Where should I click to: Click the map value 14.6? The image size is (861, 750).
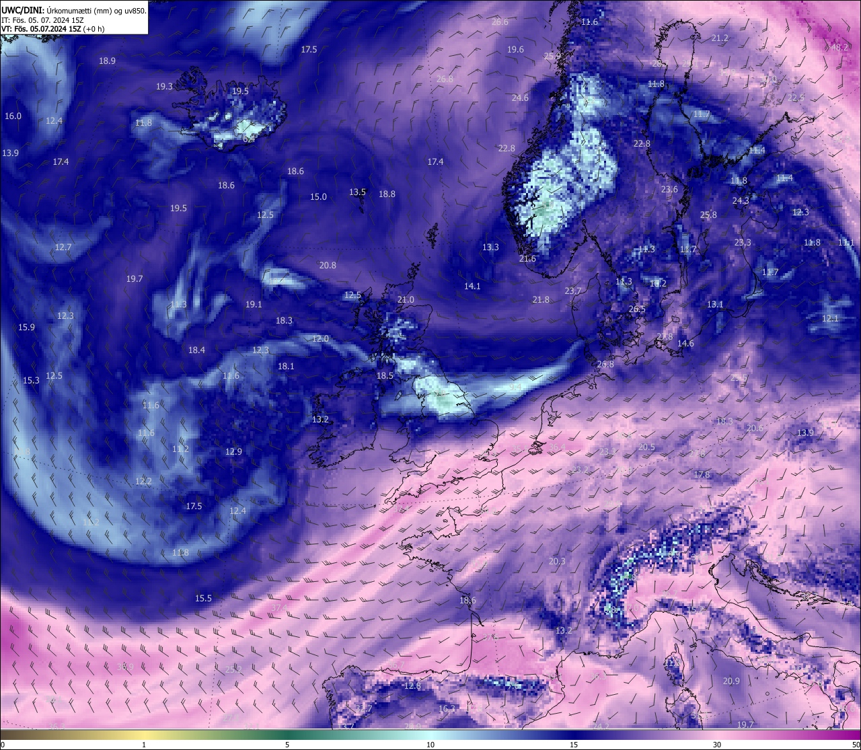click(x=685, y=343)
